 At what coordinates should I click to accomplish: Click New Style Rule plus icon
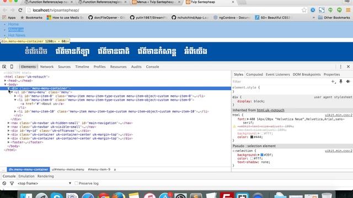pyautogui.click(x=333, y=81)
